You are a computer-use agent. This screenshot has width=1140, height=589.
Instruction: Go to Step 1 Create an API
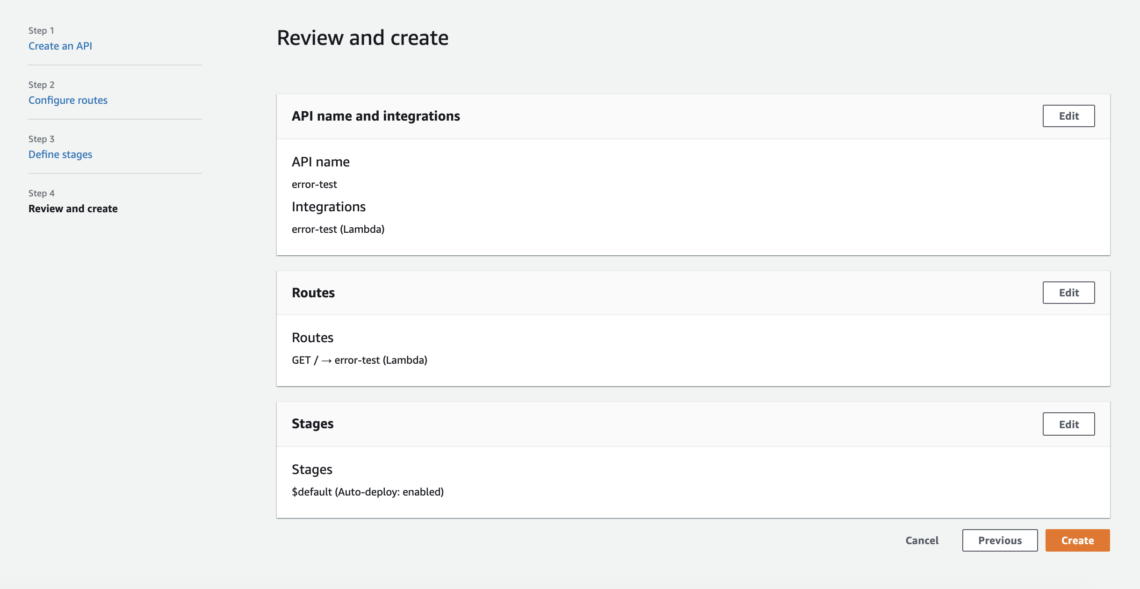point(60,46)
